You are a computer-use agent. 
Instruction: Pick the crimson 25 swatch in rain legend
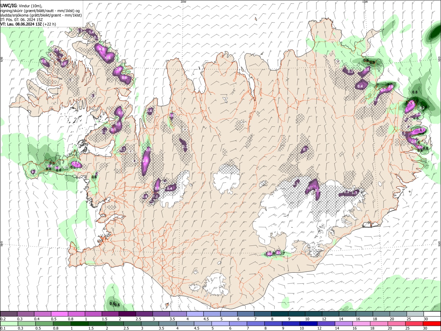pyautogui.click(x=414, y=324)
